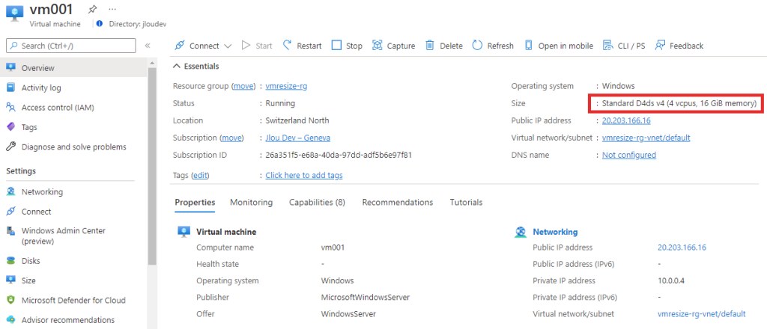Click the Windows Admin Center icon
Image resolution: width=767 pixels, height=329 pixels.
pos(10,231)
